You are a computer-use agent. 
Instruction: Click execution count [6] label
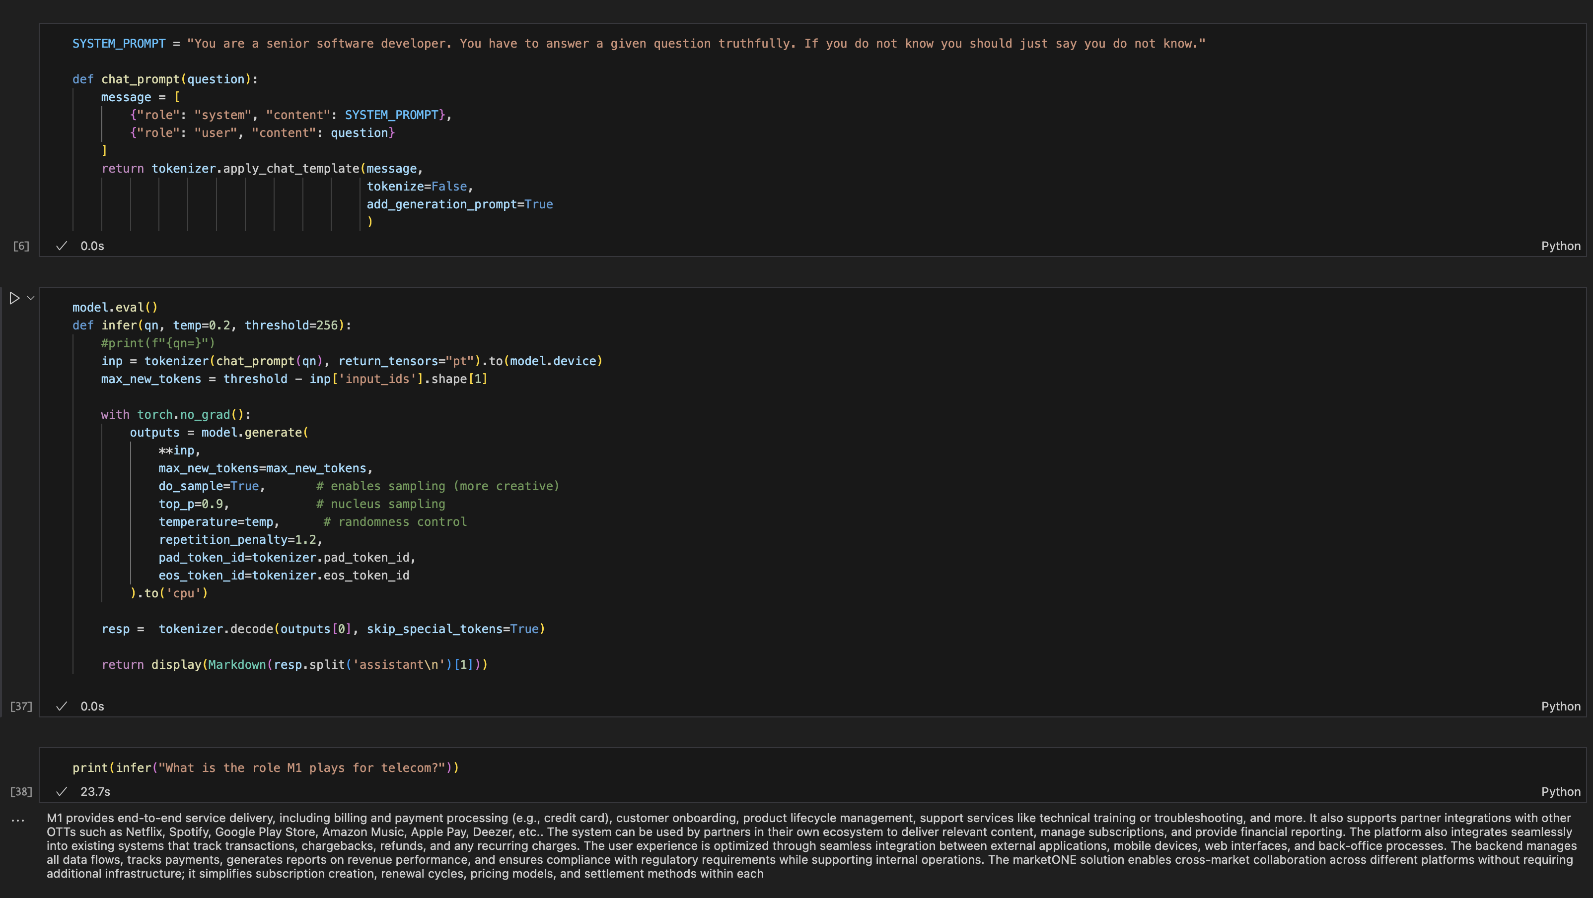(x=21, y=246)
